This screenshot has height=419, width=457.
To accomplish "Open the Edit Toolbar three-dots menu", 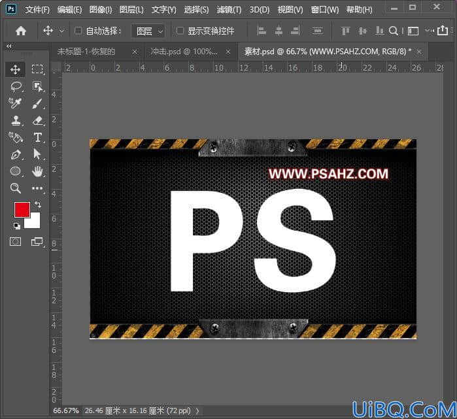I will [37, 188].
